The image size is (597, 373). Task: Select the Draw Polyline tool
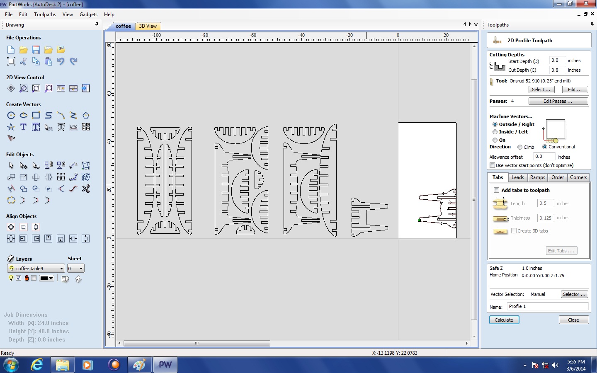pos(73,115)
